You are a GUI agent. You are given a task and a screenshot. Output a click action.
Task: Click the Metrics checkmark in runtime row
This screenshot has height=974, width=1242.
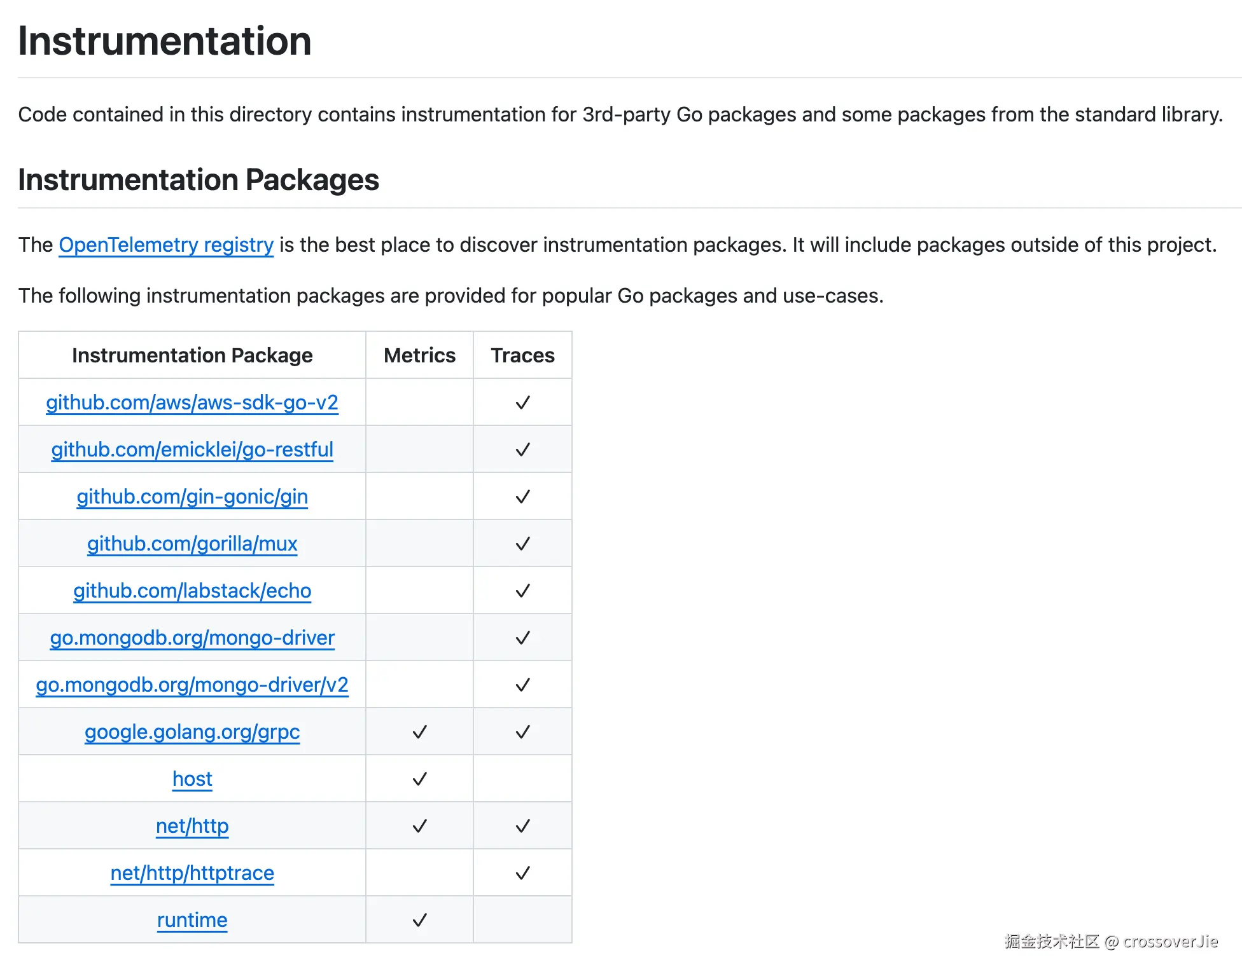pyautogui.click(x=419, y=920)
